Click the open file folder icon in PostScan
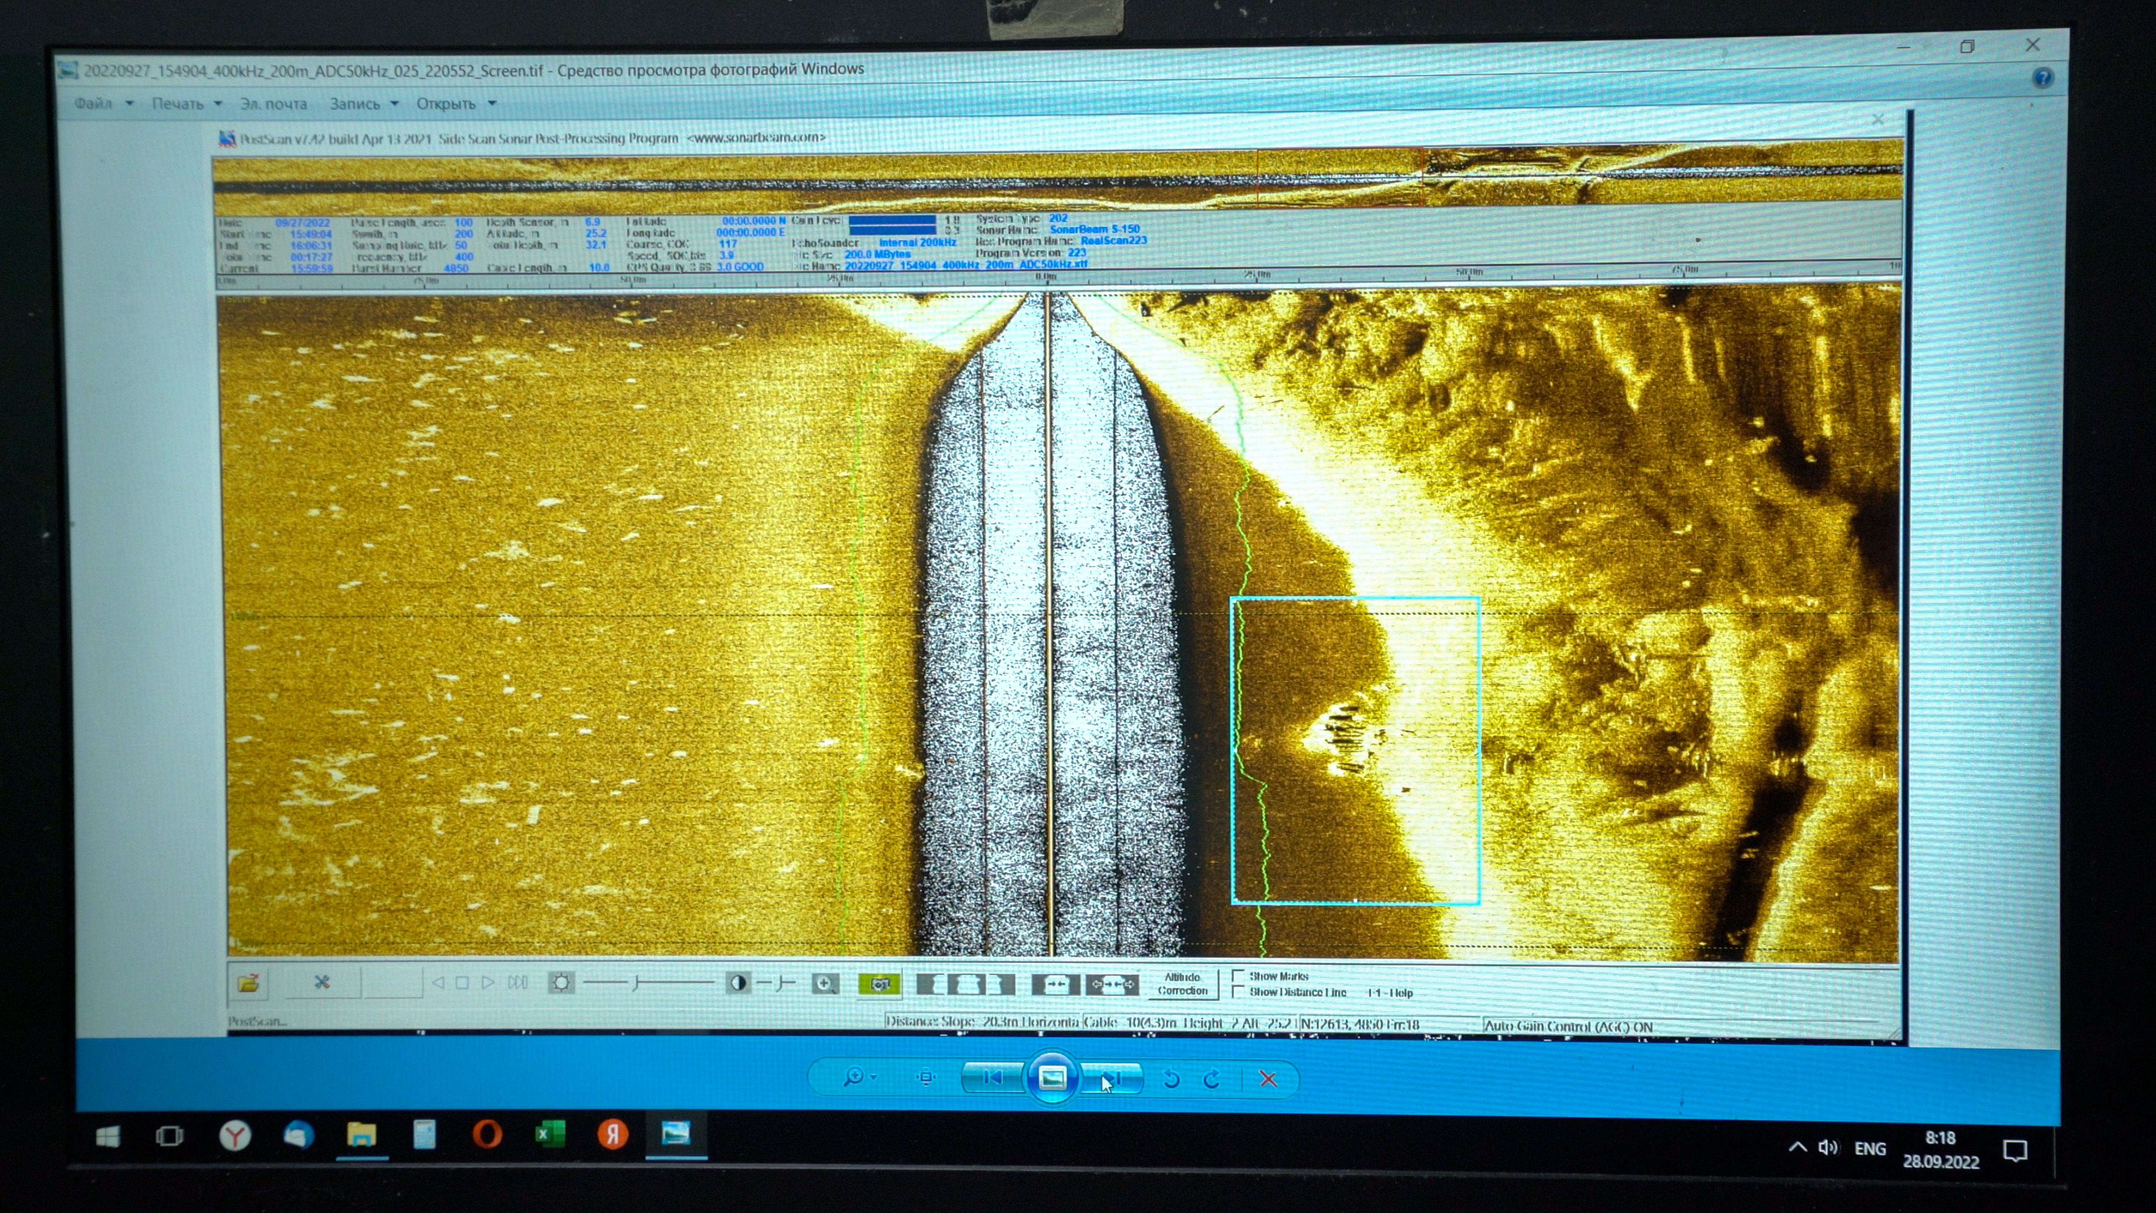This screenshot has height=1213, width=2156. (x=248, y=983)
